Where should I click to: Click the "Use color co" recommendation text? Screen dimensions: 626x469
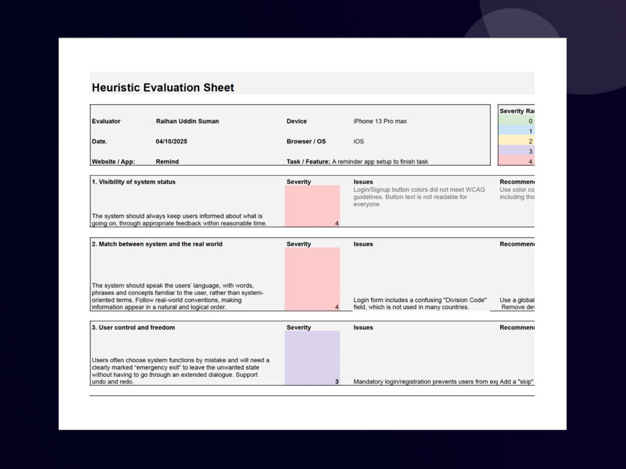(517, 194)
